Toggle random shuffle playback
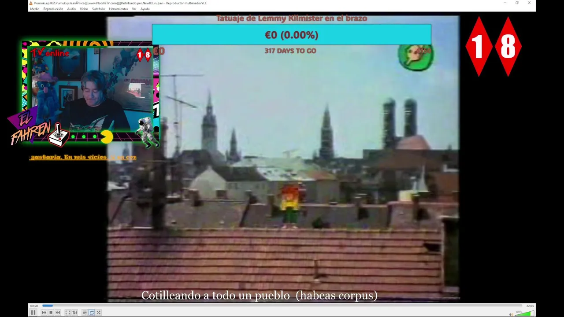The image size is (564, 317). [x=99, y=313]
